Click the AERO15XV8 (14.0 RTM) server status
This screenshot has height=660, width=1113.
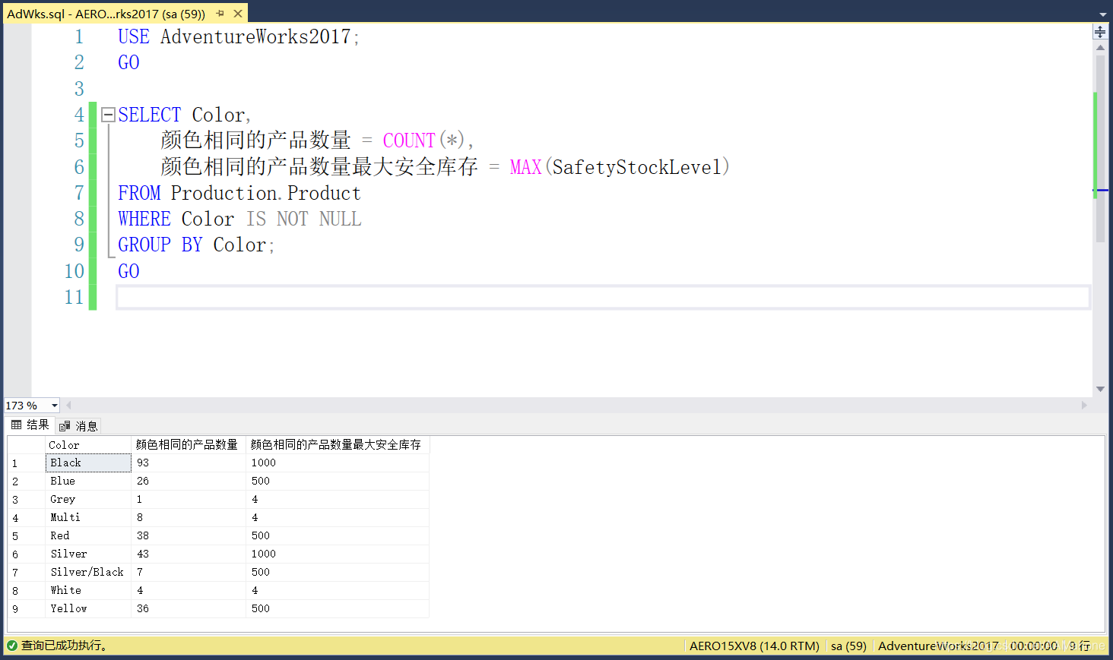click(x=754, y=646)
